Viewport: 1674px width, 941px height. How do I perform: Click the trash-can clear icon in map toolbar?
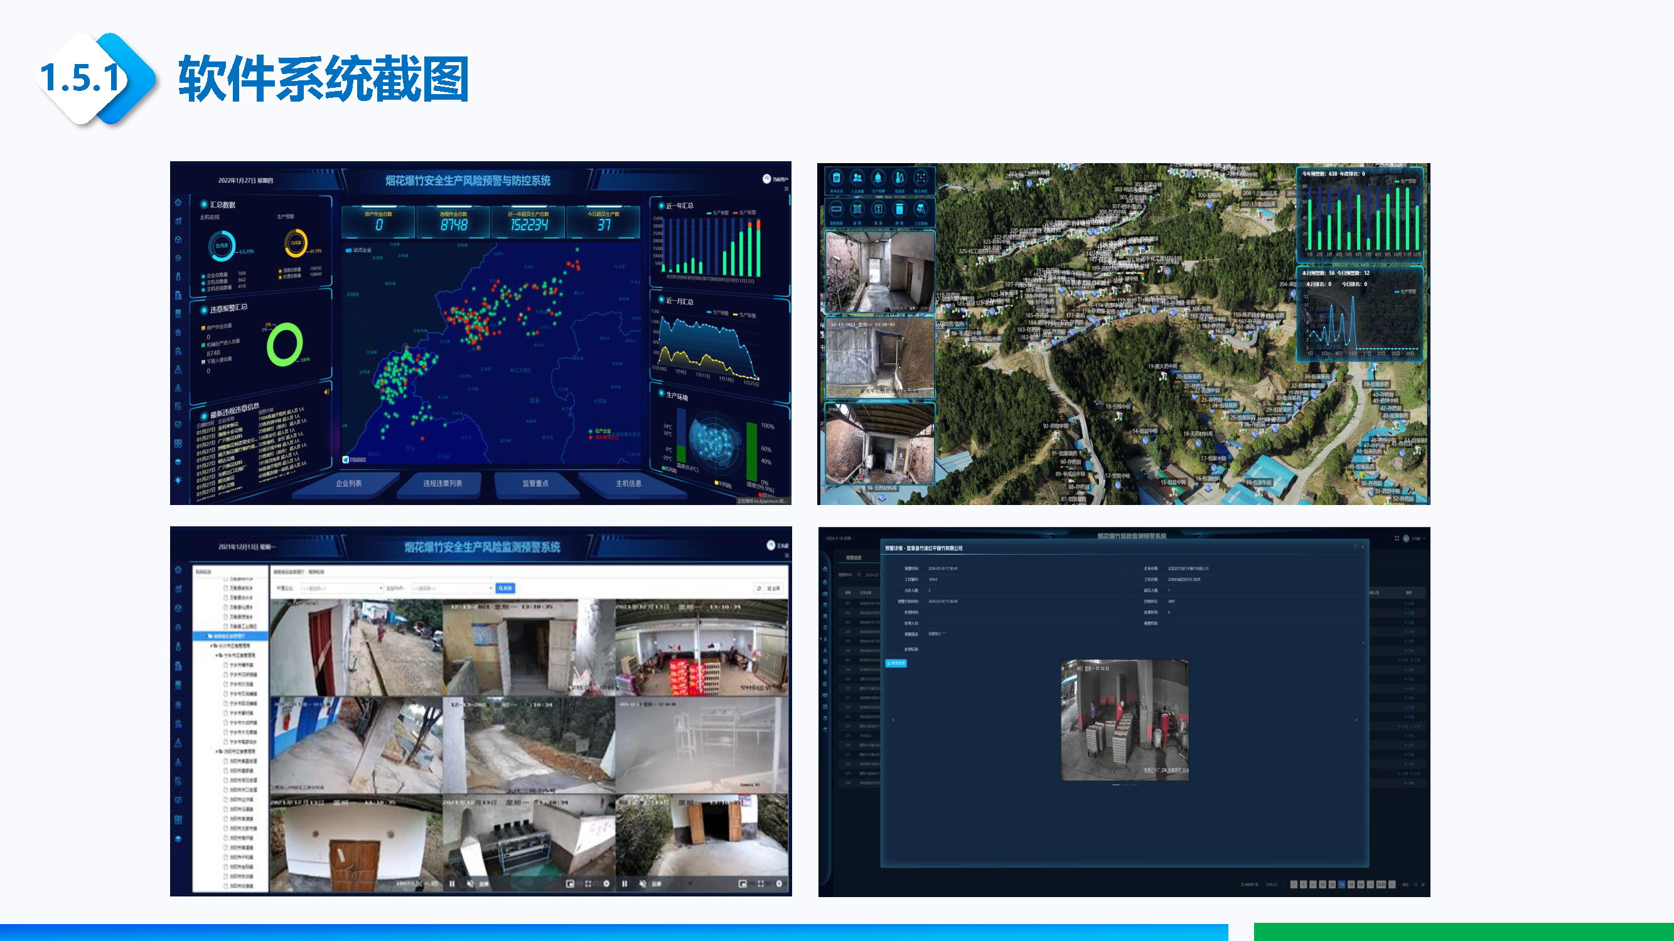(900, 210)
